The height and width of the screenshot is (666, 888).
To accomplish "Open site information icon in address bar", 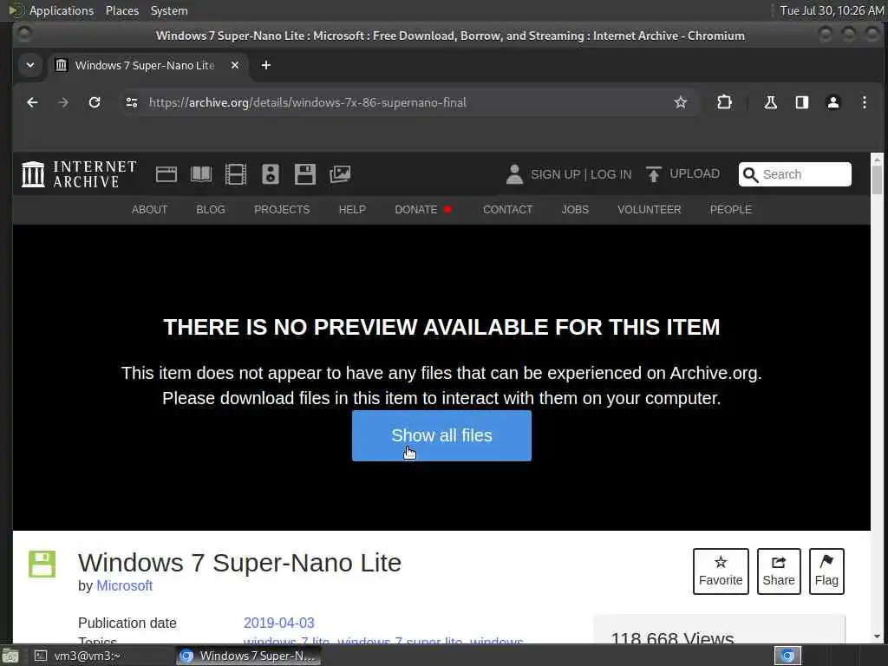I will click(132, 102).
